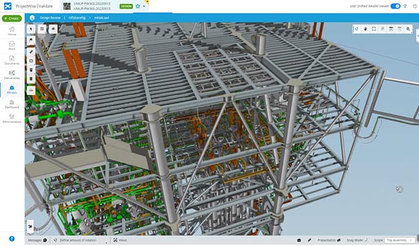
Task: Expand dropdown arrow next to star
Action: (x=144, y=6)
